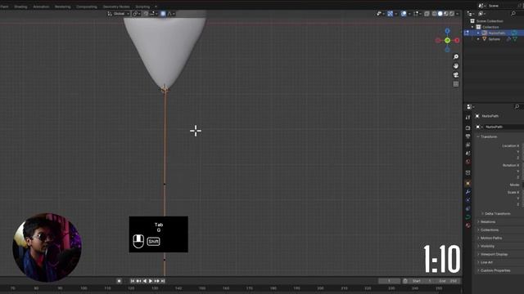Screen dimensions: 524x294
Task: Collapse the Collection in the outliner
Action: tap(472, 27)
